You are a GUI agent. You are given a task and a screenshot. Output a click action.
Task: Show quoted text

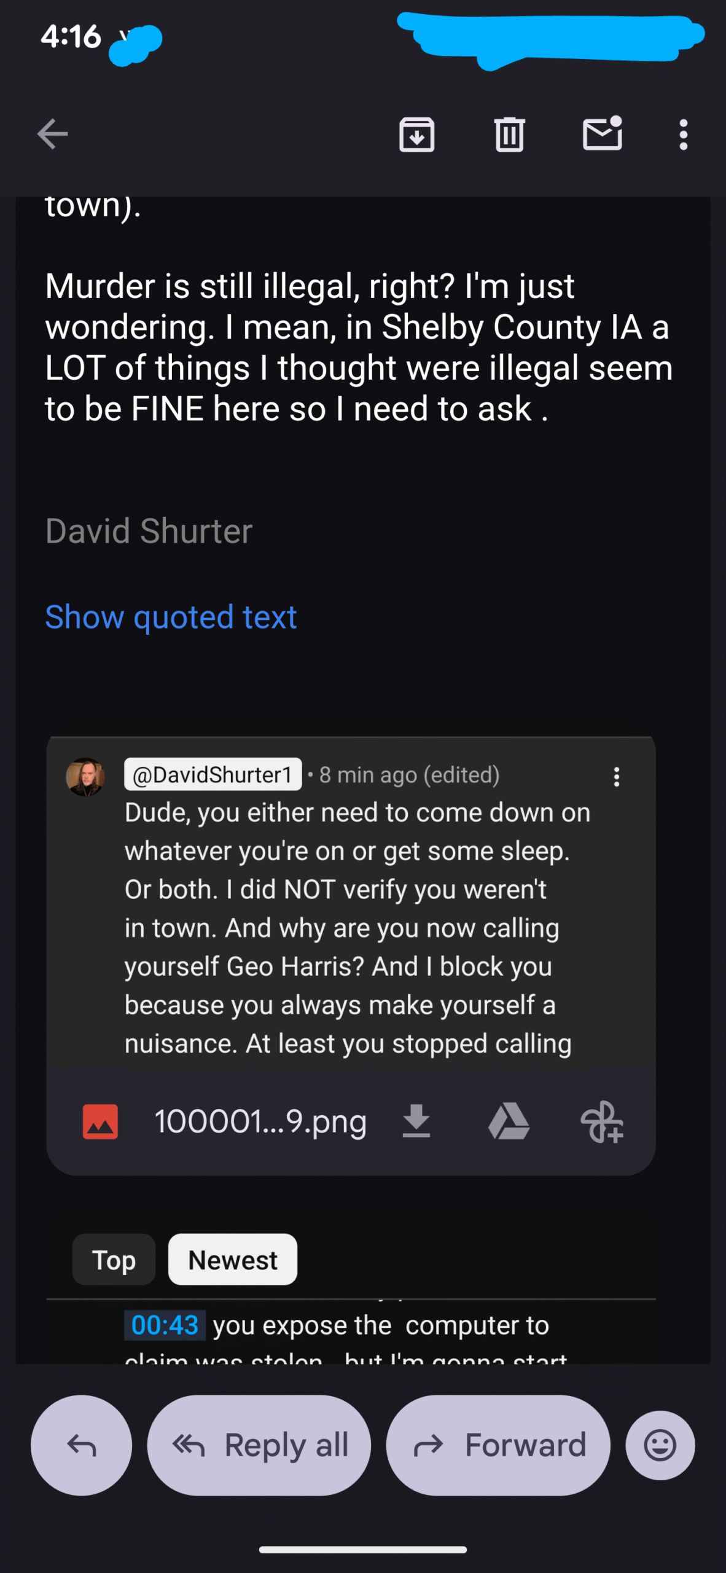point(171,616)
